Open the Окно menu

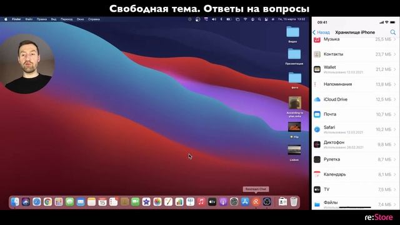[x=80, y=19]
